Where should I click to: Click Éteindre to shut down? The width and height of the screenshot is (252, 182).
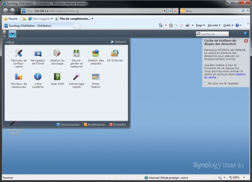118,124
